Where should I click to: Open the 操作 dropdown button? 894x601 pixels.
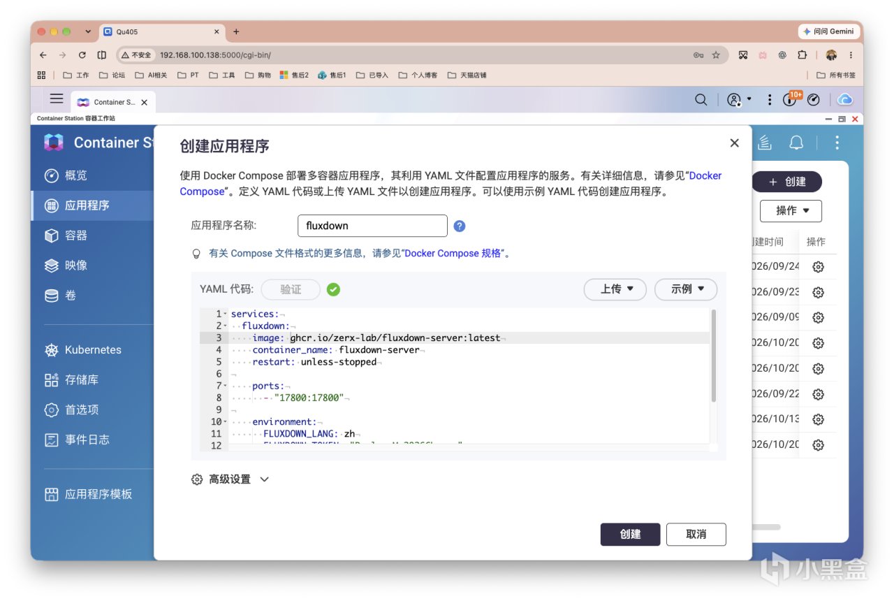[791, 210]
